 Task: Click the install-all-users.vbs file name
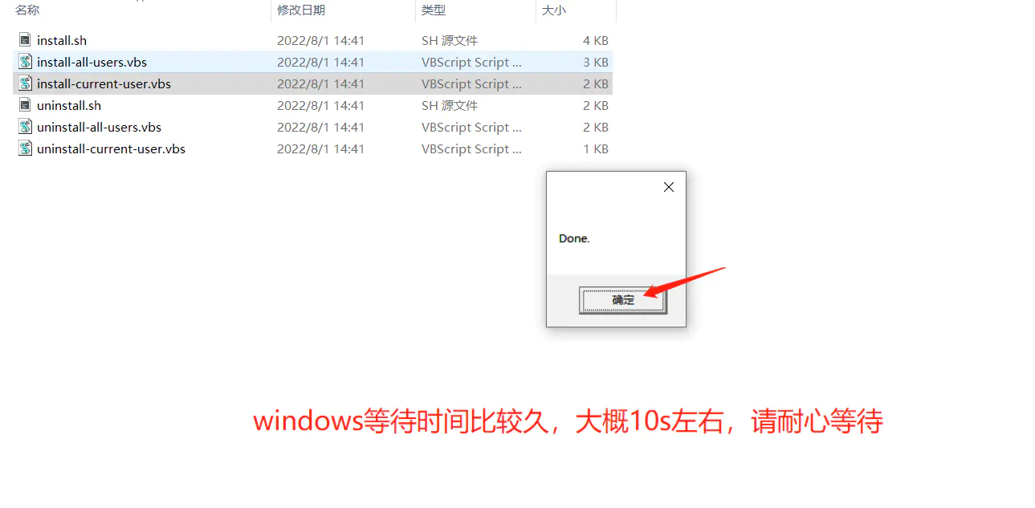tap(92, 62)
